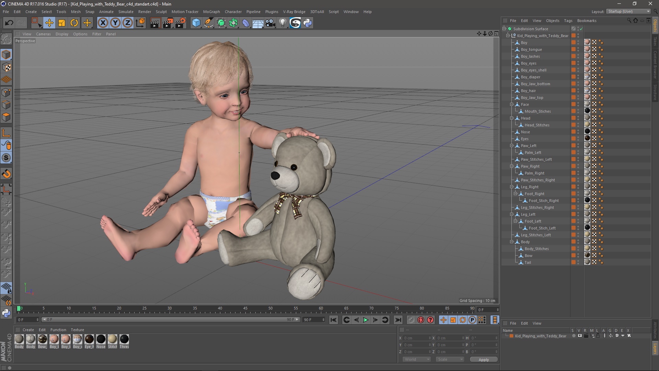
Task: Open Object Manager Tags menu
Action: pyautogui.click(x=568, y=21)
